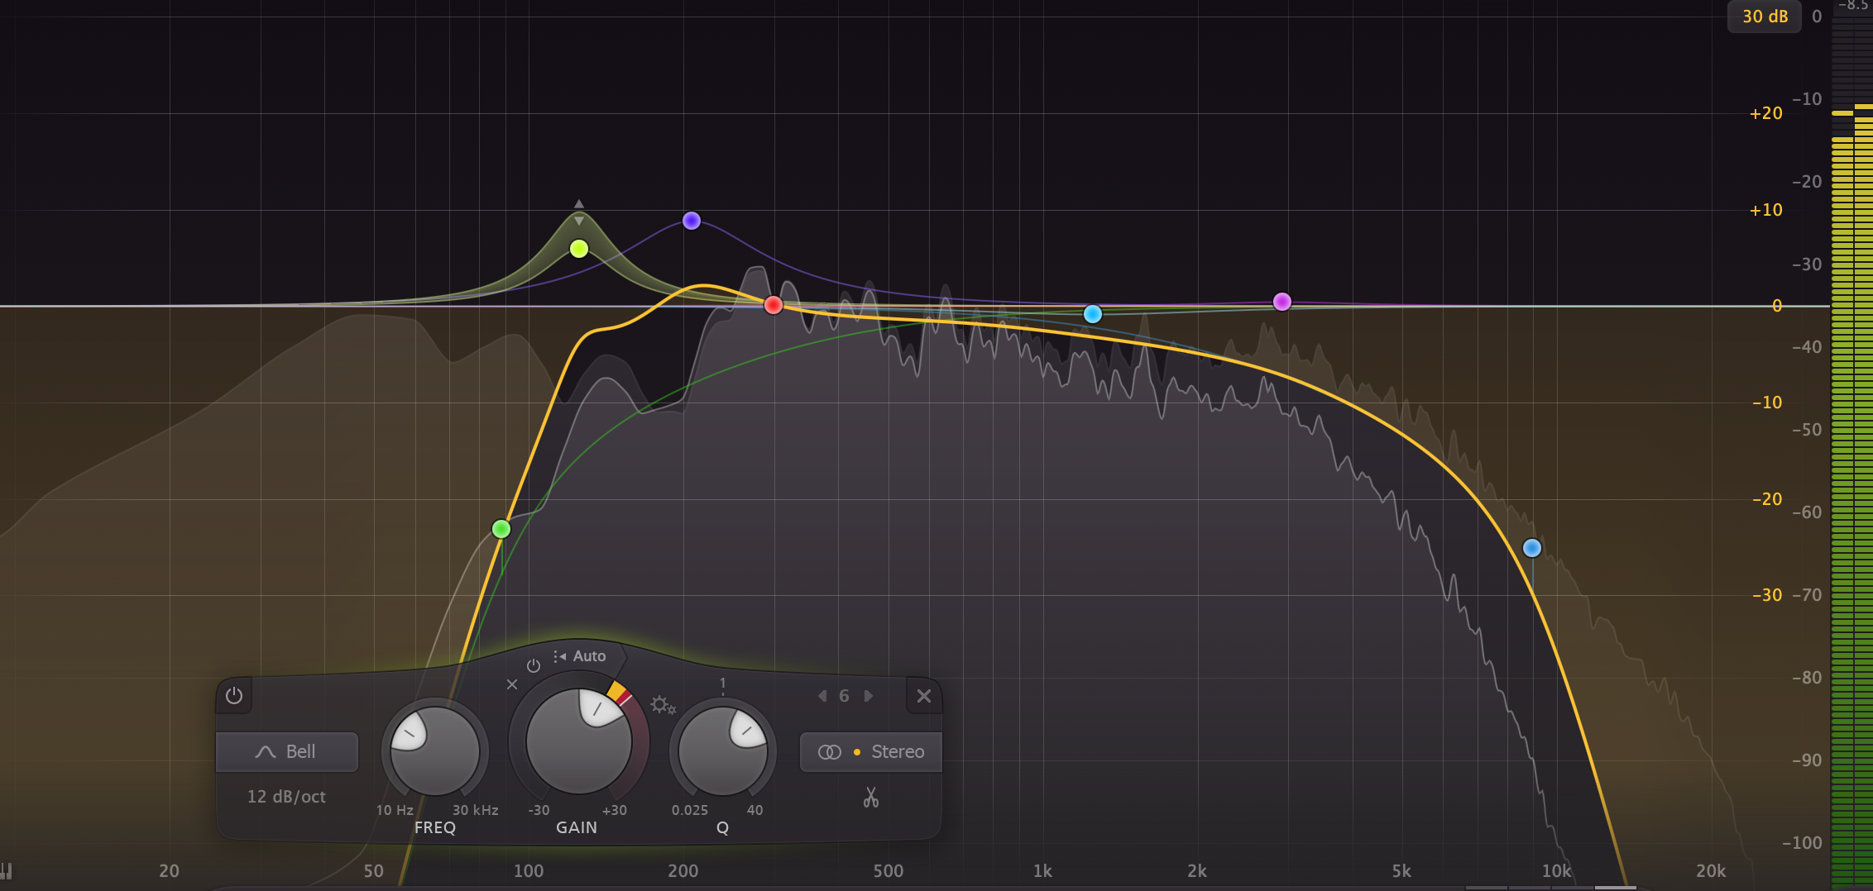Select the red band dot near 300 Hz
Image resolution: width=1873 pixels, height=891 pixels.
coord(774,304)
